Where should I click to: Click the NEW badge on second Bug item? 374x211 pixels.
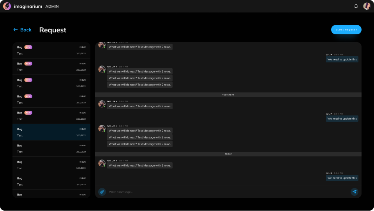[28, 64]
